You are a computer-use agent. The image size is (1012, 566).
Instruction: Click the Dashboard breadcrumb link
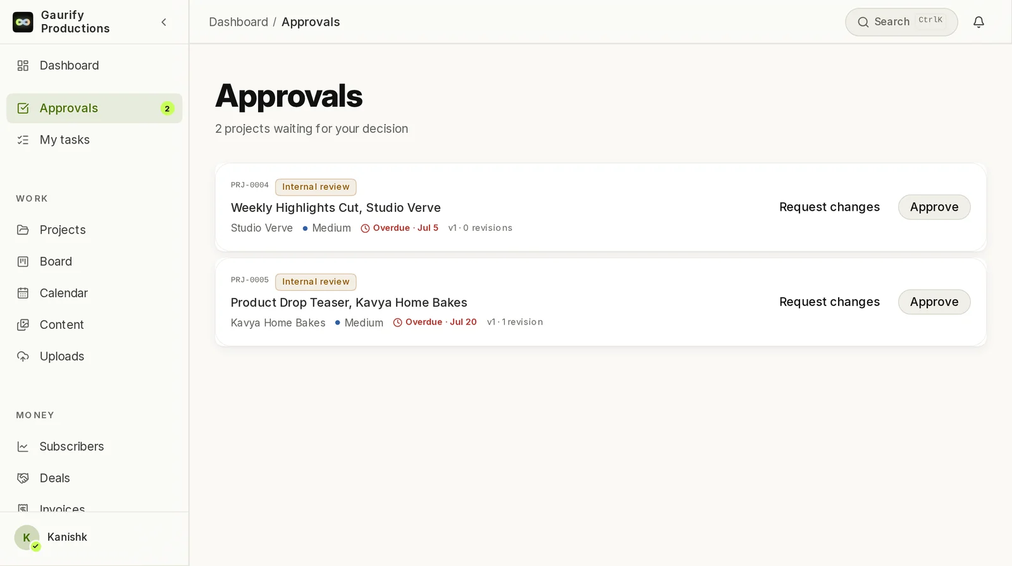click(x=238, y=22)
